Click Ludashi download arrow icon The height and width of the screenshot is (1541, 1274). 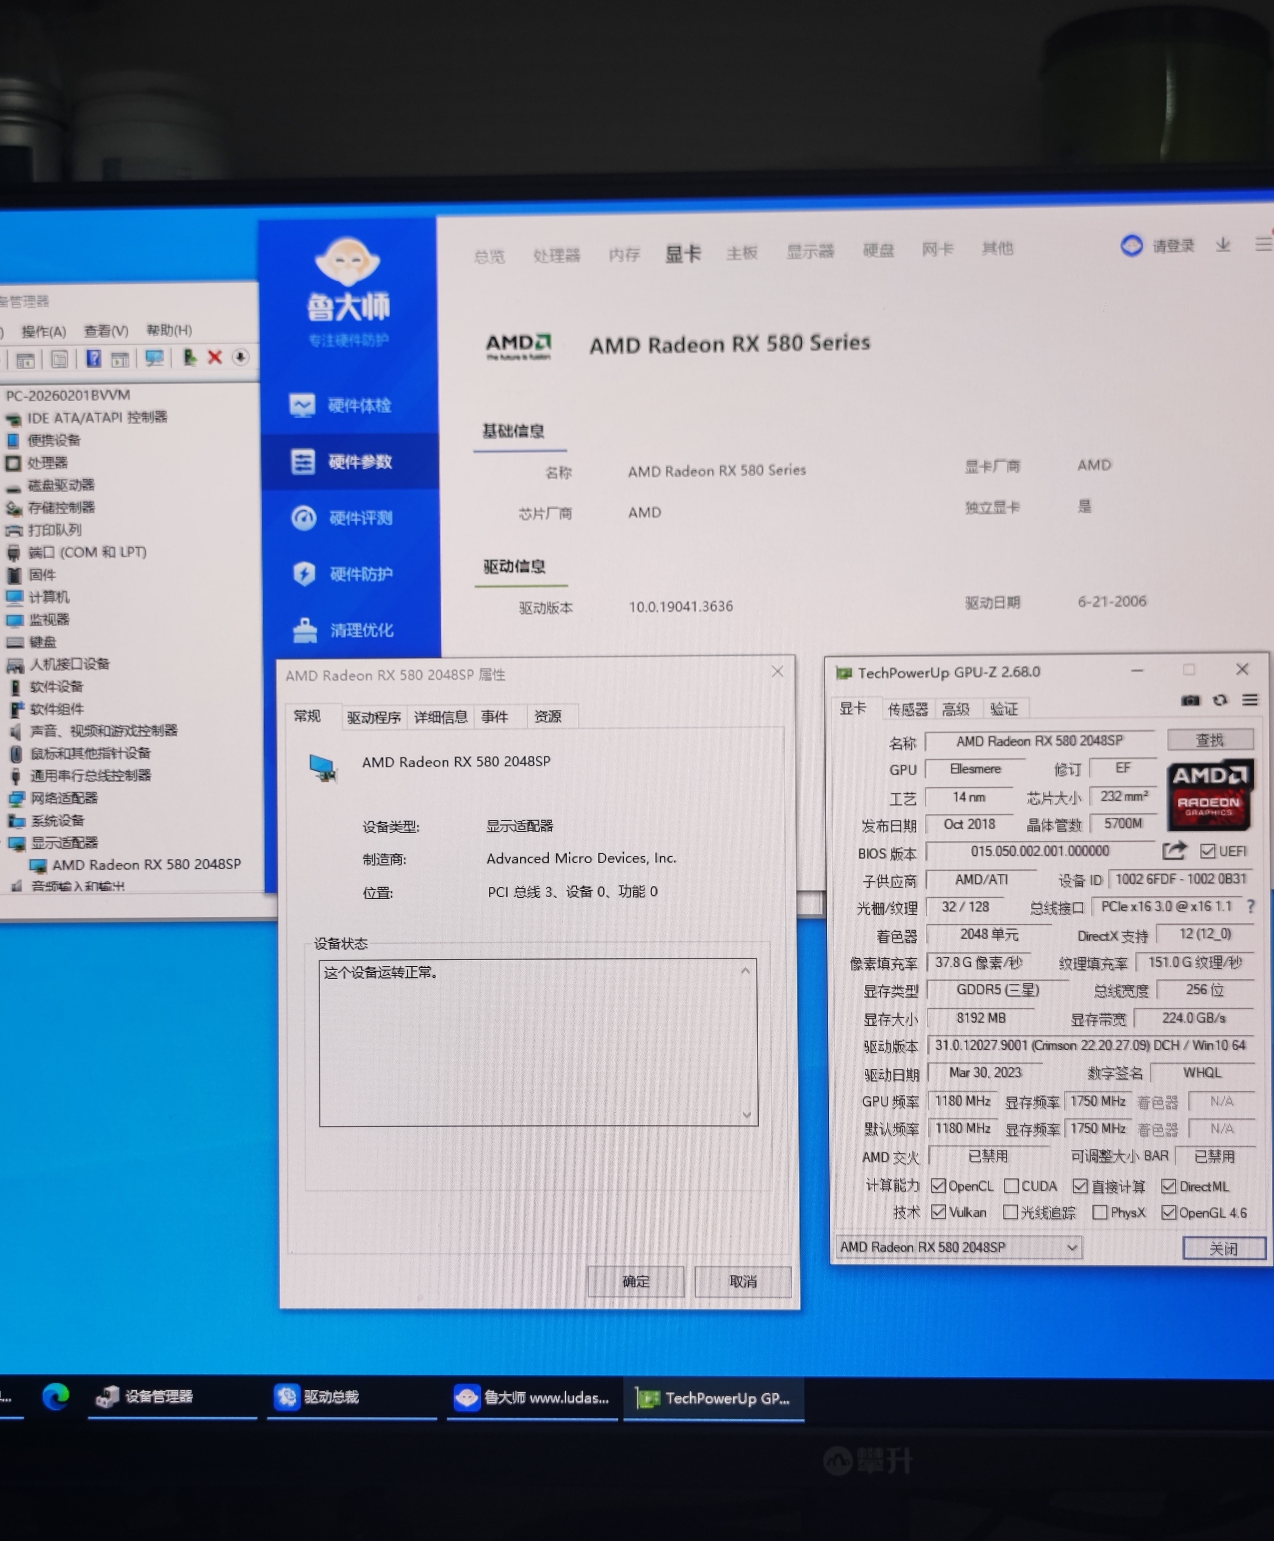(x=1222, y=244)
